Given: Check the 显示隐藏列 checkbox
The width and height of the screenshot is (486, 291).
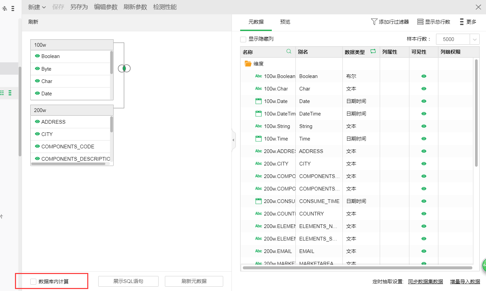Looking at the screenshot, I should [x=243, y=39].
